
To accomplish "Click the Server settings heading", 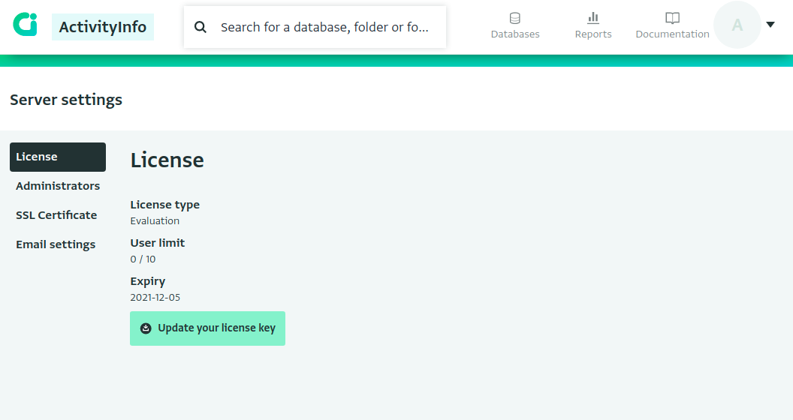I will click(x=66, y=100).
